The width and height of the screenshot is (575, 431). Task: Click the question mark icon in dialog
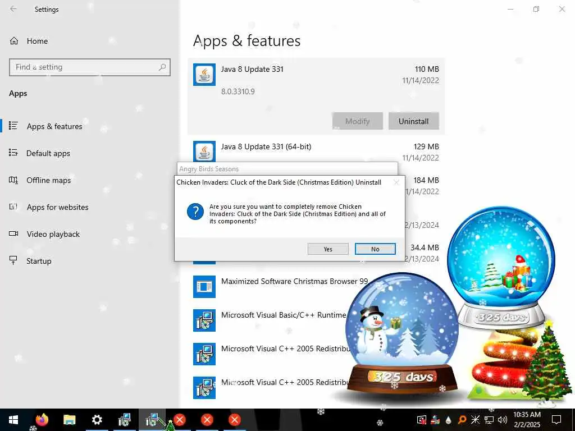(195, 212)
